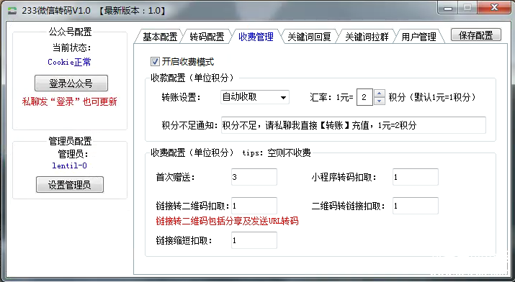Viewport: 515px width, 282px height.
Task: Click the 设置管理员 button
Action: pos(70,185)
